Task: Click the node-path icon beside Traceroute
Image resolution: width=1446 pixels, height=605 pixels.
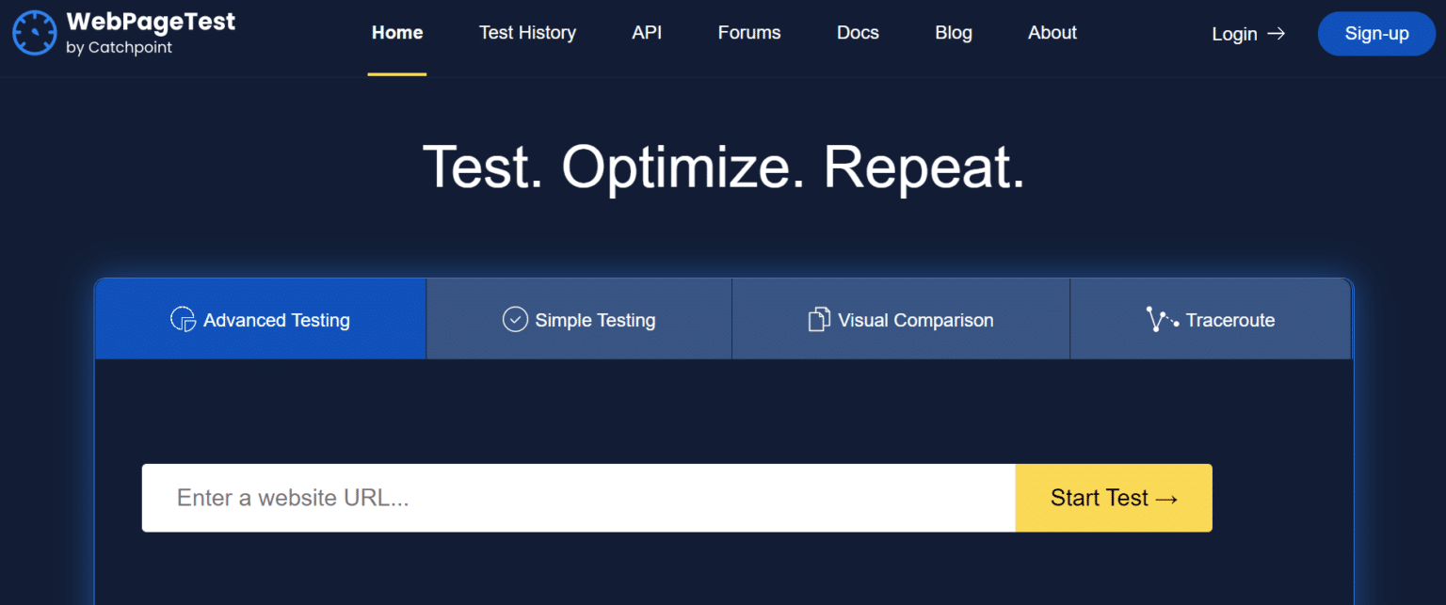Action: [1162, 320]
